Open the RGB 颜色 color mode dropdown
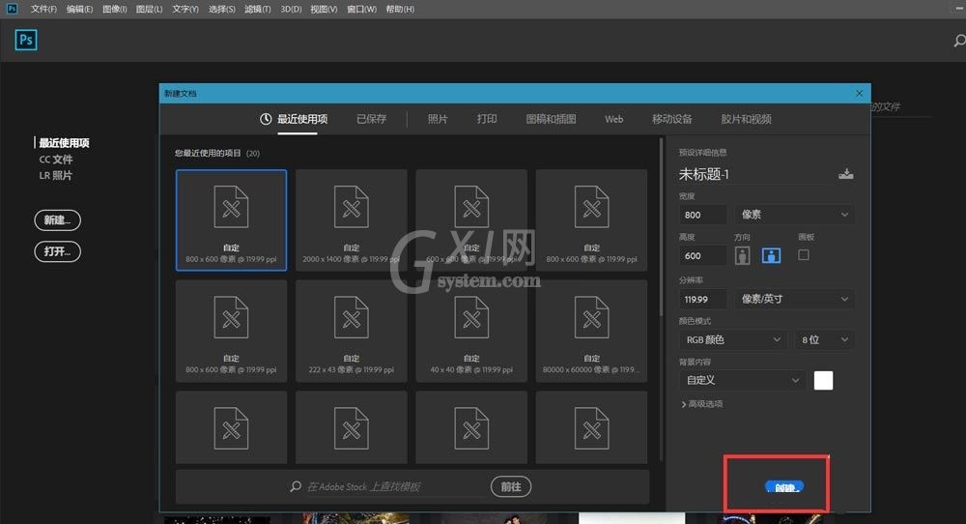The height and width of the screenshot is (524, 966). pyautogui.click(x=732, y=339)
